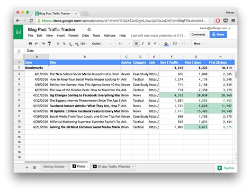Click the browser address bar URL

click(x=124, y=21)
